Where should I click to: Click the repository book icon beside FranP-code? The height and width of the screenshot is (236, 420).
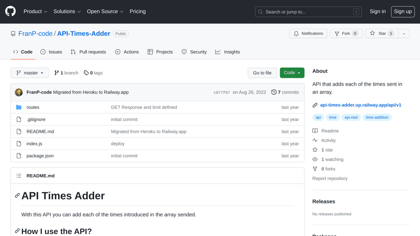click(13, 34)
